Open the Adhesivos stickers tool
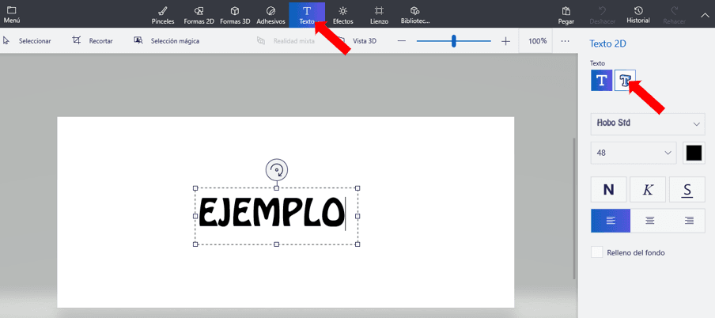The image size is (715, 318). (x=270, y=14)
